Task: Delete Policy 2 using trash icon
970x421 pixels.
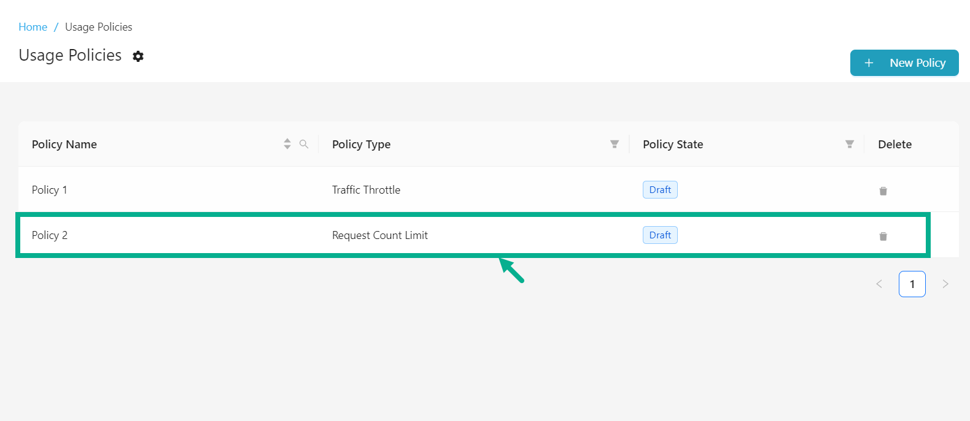Action: (x=883, y=237)
